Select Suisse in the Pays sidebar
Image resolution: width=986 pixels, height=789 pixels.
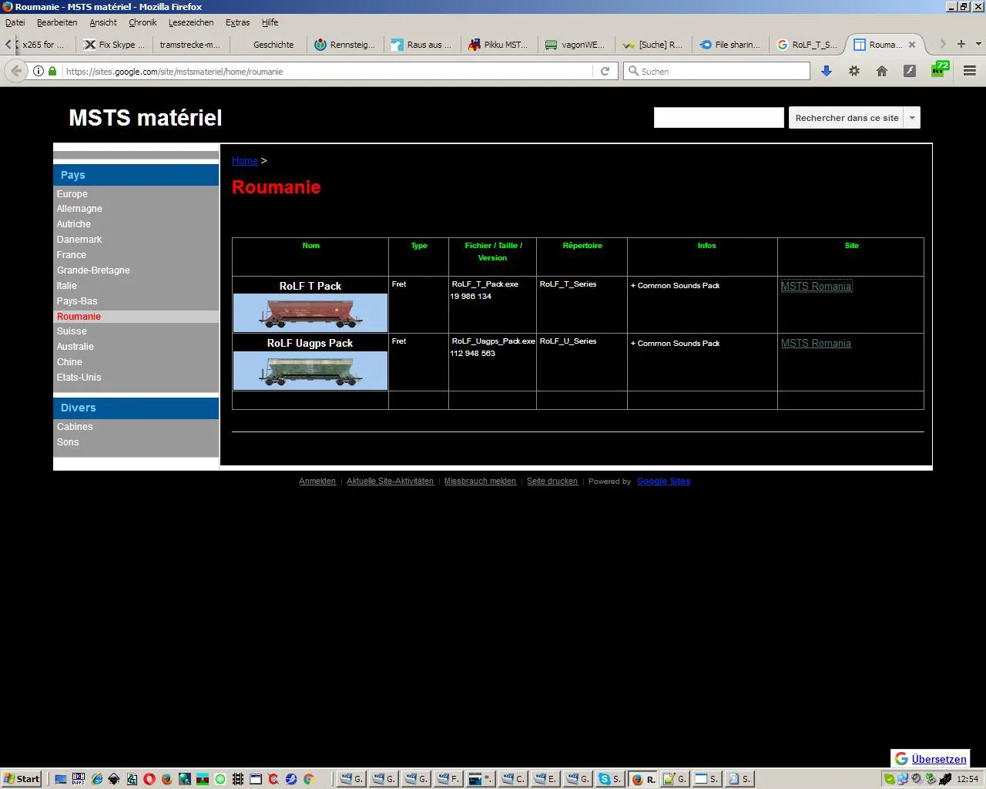[x=72, y=331]
